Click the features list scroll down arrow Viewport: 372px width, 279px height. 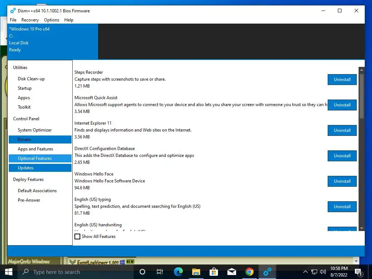361,228
